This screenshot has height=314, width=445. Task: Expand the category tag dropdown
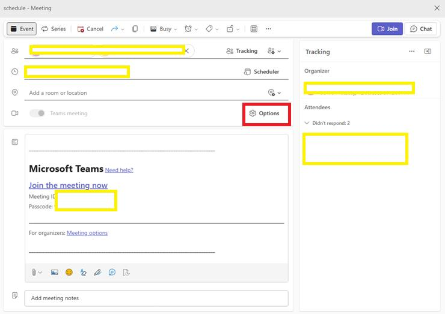[x=217, y=29]
